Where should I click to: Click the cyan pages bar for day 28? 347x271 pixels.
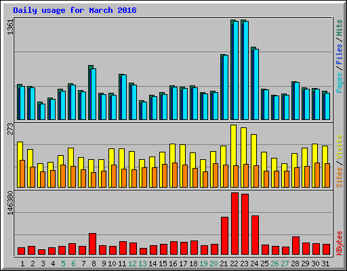click(x=297, y=101)
